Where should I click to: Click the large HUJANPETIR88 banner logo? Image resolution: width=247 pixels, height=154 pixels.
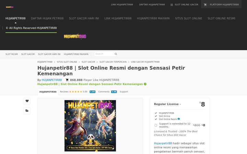[x=75, y=36]
